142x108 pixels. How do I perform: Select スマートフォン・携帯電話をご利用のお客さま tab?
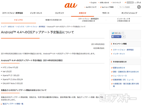tap(88, 20)
